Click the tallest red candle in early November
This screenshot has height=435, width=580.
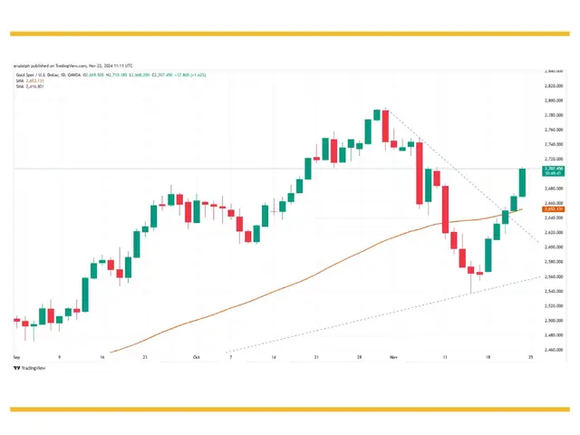click(420, 173)
